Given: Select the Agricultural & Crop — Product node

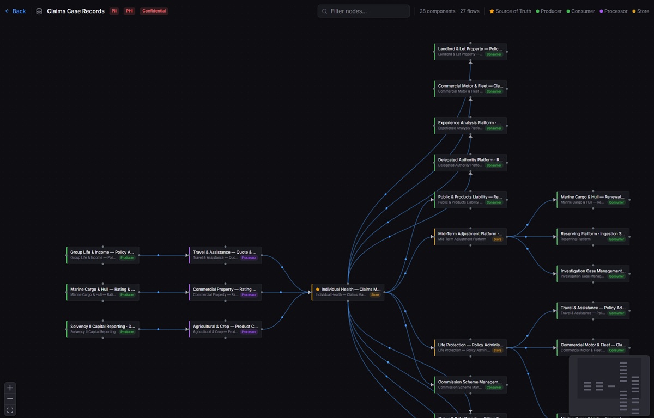Looking at the screenshot, I should tap(226, 329).
